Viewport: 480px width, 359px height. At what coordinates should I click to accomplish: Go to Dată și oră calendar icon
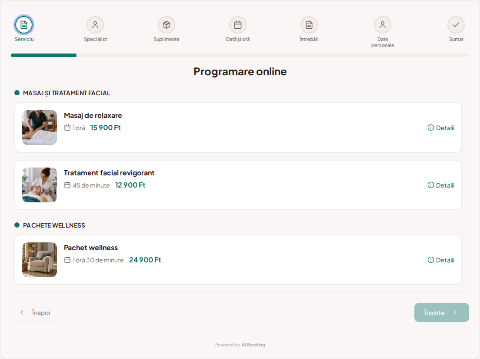[x=238, y=25]
